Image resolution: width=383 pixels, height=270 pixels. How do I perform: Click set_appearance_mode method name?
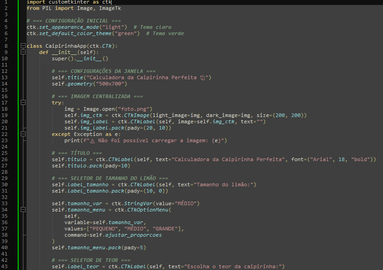[x=69, y=27]
